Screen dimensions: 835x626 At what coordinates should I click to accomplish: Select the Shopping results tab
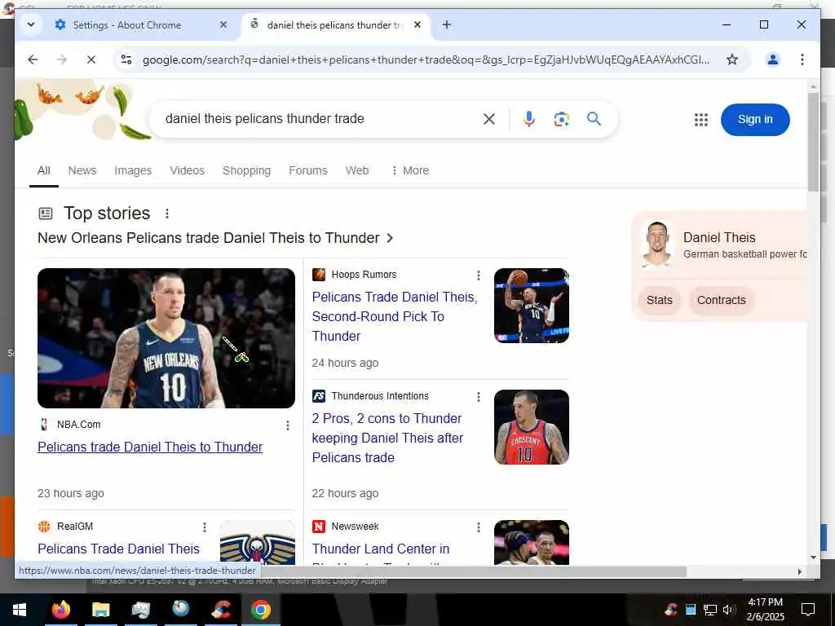coord(246,170)
